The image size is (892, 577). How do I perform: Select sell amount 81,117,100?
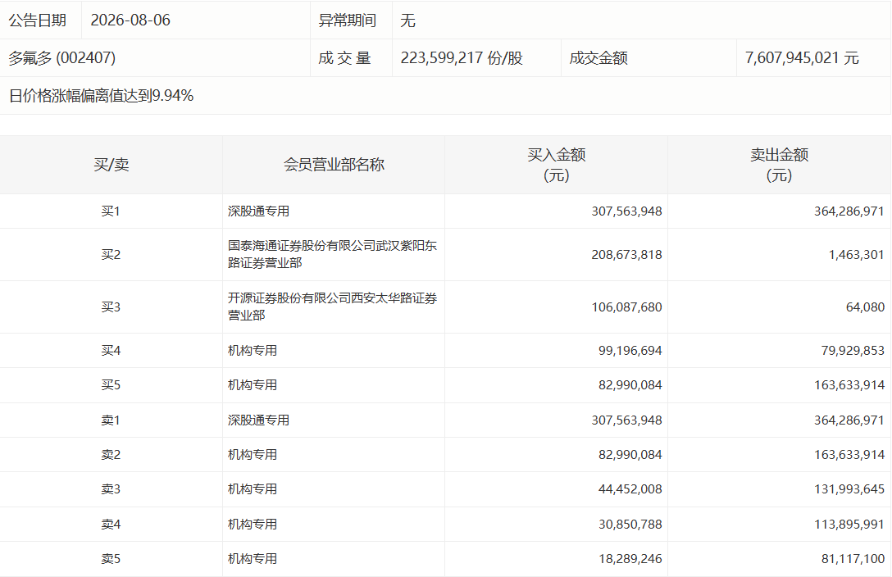coord(853,559)
